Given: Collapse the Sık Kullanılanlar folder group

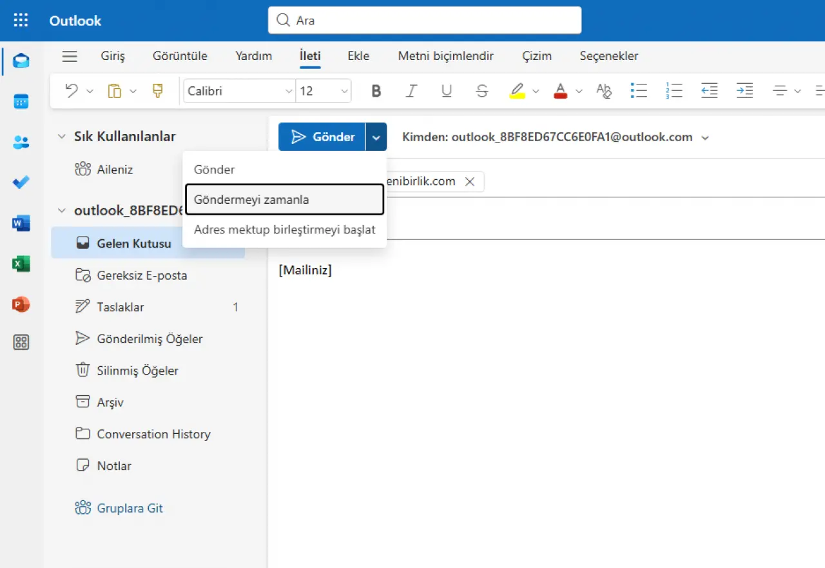Looking at the screenshot, I should click(62, 137).
